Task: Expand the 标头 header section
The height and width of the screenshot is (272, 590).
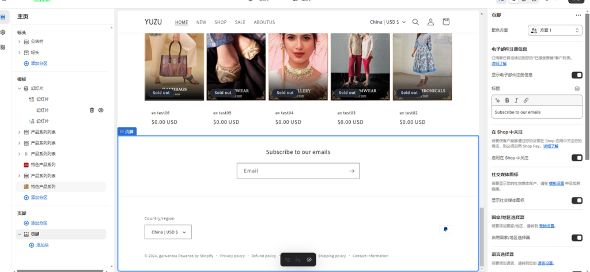Action: [19, 52]
